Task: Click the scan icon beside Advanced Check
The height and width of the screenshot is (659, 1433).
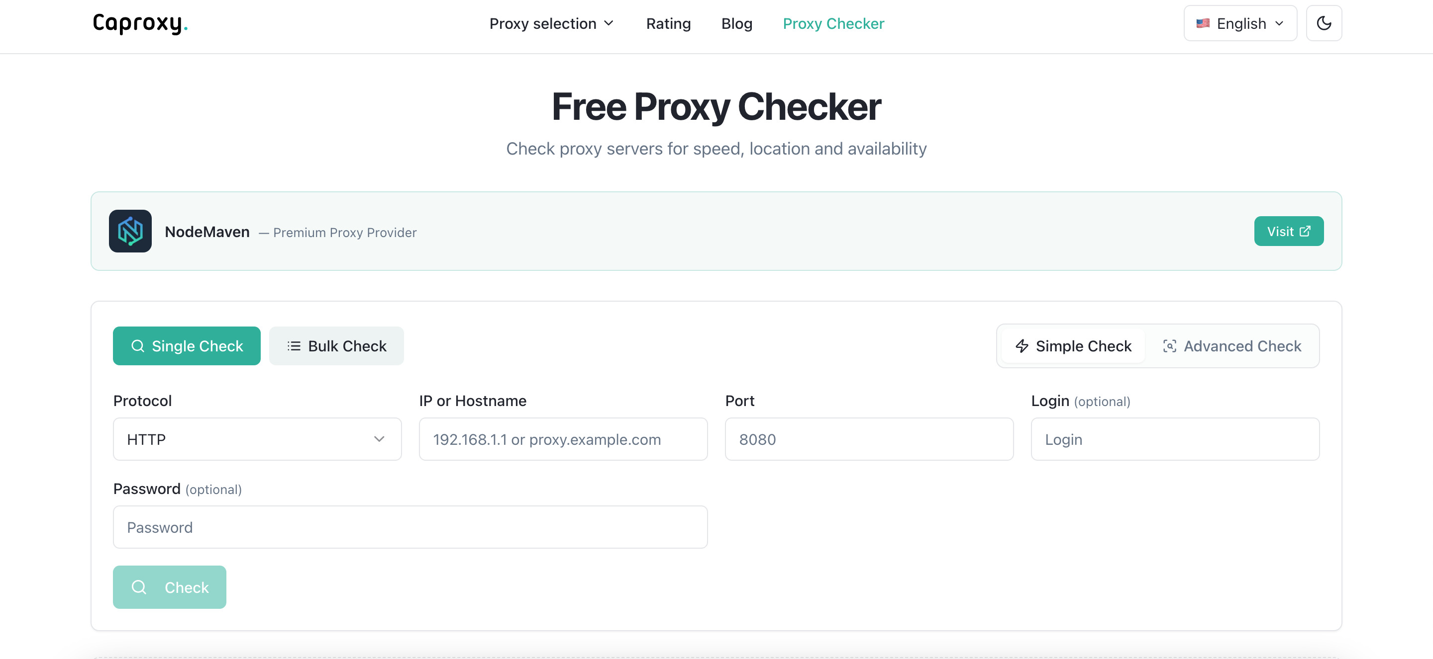Action: (1170, 345)
